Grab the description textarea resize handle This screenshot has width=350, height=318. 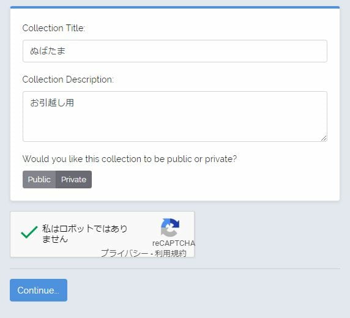click(x=324, y=138)
